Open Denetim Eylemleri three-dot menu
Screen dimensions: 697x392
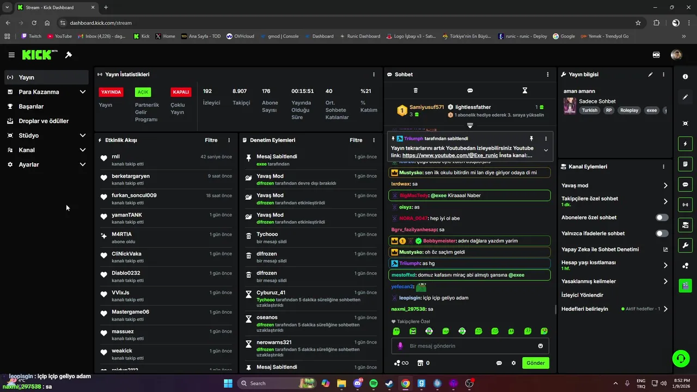[x=374, y=140]
